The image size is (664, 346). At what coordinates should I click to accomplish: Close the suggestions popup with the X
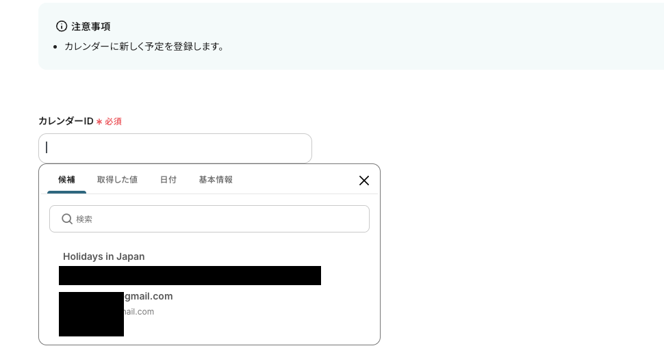coord(363,181)
